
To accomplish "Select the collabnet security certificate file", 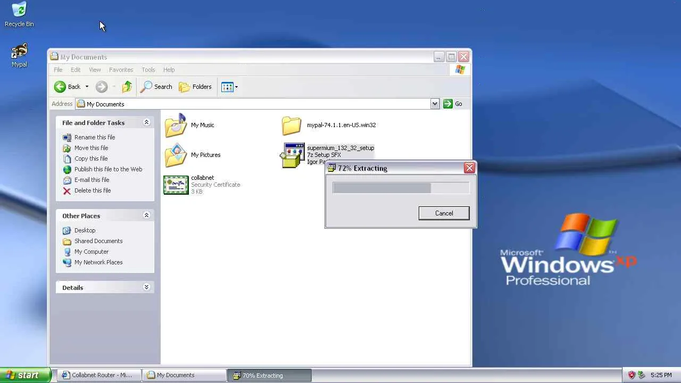I will 176,185.
